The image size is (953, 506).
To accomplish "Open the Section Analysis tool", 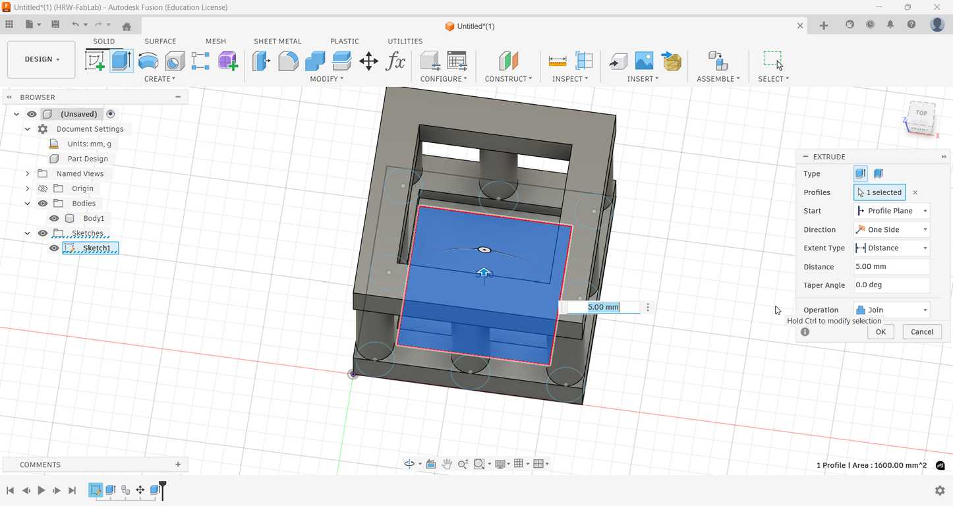I will coord(584,61).
